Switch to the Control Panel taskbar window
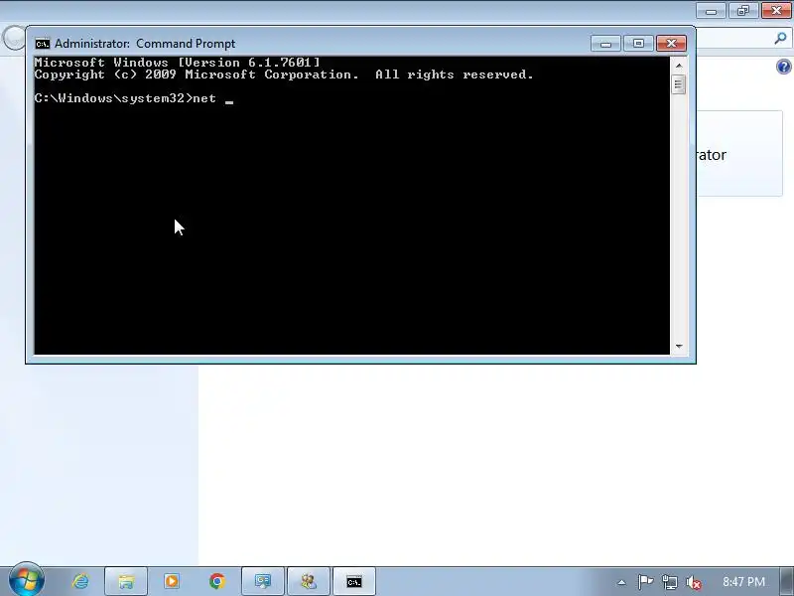Image resolution: width=794 pixels, height=596 pixels. tap(263, 581)
